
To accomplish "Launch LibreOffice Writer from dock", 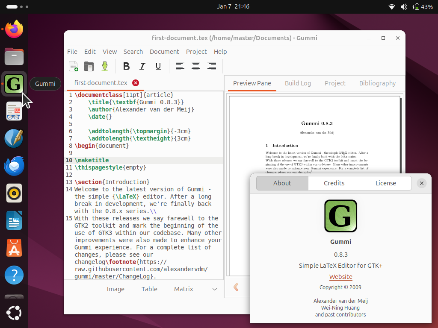I will click(x=14, y=220).
